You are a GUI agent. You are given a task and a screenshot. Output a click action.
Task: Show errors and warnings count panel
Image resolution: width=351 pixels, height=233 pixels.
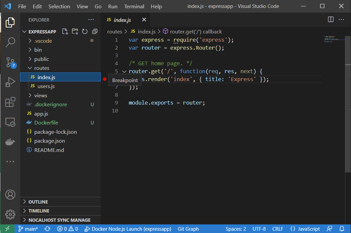(x=68, y=229)
